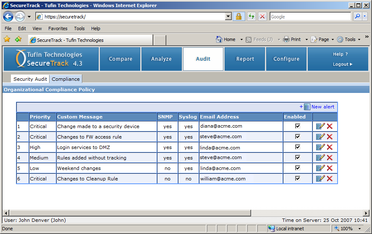The width and height of the screenshot is (372, 234).
Task: Open the View menu
Action: [37, 28]
